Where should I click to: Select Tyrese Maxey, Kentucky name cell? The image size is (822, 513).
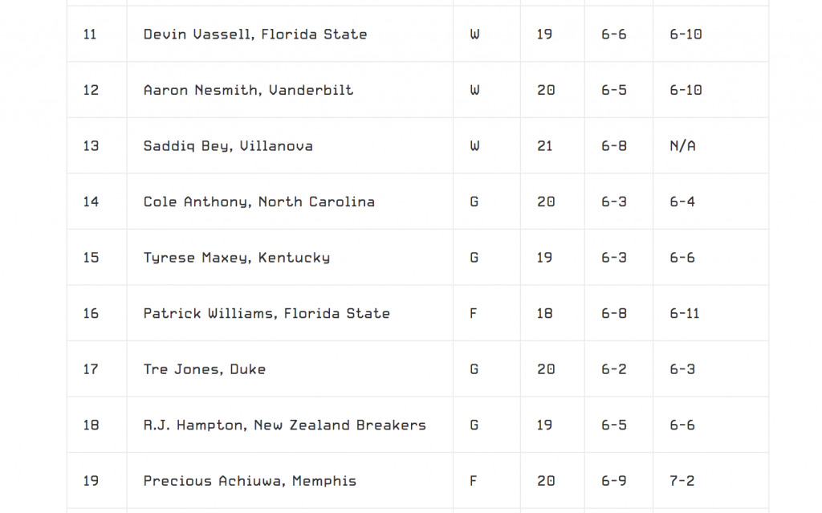[x=290, y=258]
